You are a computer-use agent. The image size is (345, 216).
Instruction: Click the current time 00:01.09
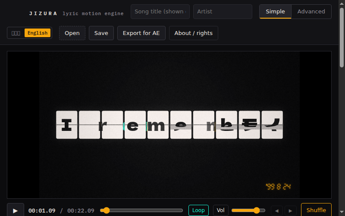tap(42, 211)
